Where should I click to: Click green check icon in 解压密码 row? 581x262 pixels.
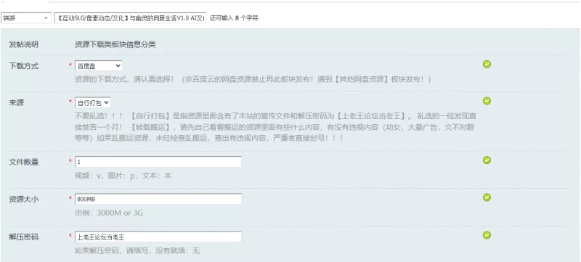pos(487,235)
